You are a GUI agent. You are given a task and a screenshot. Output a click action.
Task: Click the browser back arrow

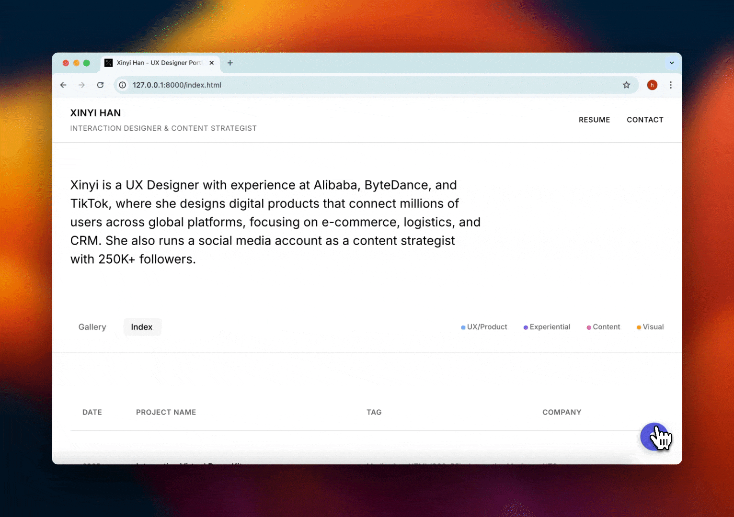(x=63, y=85)
